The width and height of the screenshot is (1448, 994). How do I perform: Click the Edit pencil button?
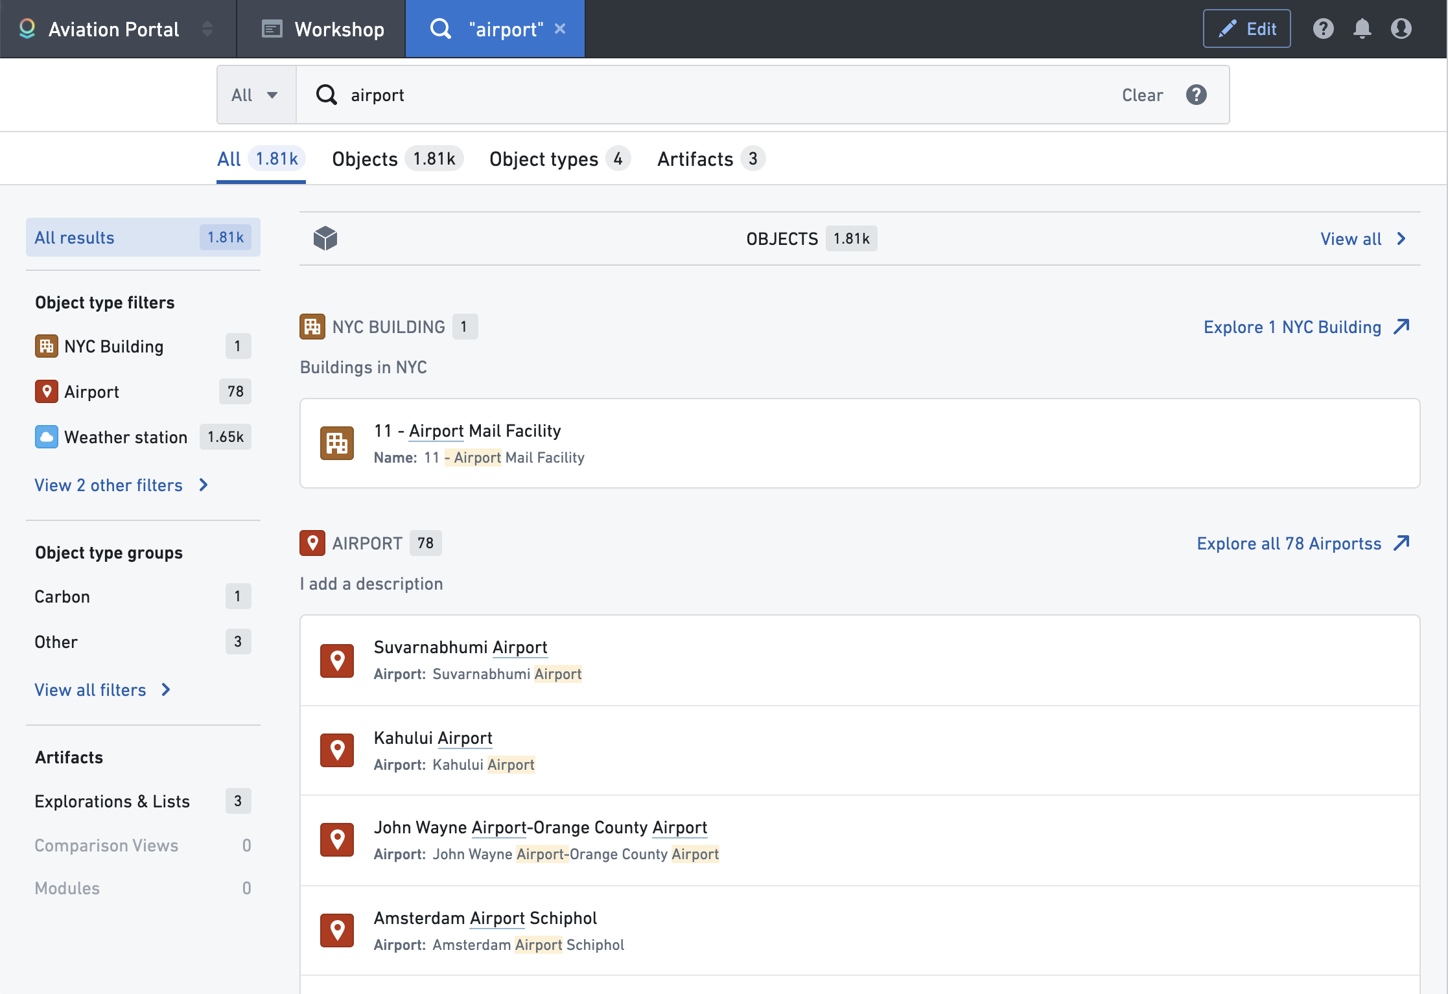1246,29
